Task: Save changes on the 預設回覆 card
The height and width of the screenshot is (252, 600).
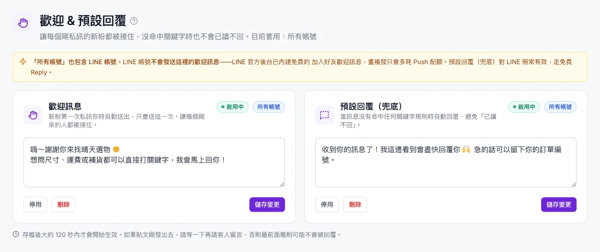Action: pyautogui.click(x=559, y=205)
